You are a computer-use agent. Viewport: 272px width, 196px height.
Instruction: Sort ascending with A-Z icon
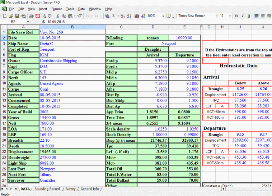point(123,16)
